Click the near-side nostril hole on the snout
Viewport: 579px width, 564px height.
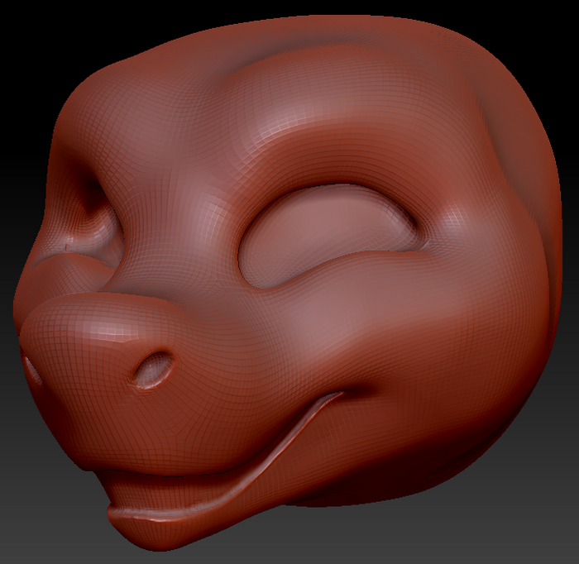pyautogui.click(x=154, y=369)
